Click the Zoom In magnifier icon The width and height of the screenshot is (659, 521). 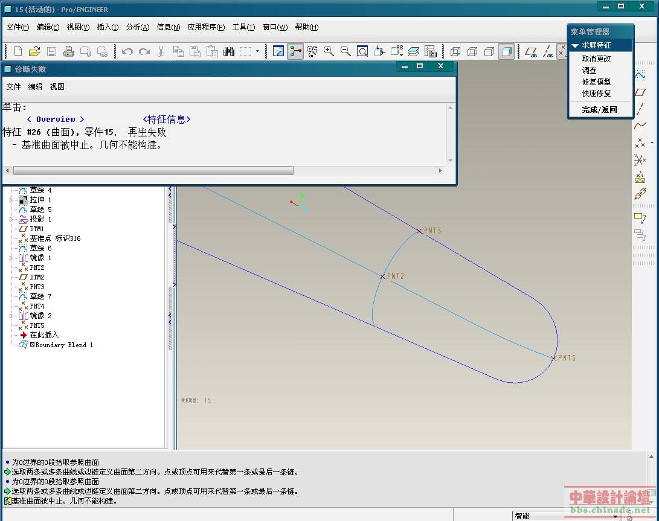click(x=329, y=51)
